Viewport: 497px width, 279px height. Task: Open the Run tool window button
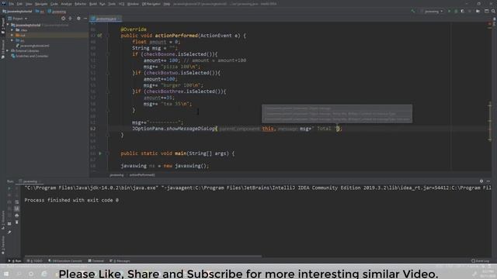(x=15, y=261)
